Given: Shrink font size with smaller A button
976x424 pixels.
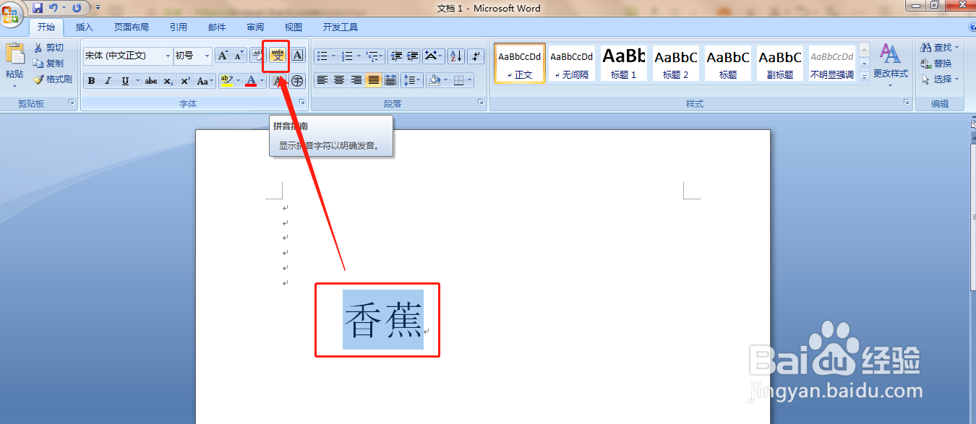Looking at the screenshot, I should coord(238,56).
